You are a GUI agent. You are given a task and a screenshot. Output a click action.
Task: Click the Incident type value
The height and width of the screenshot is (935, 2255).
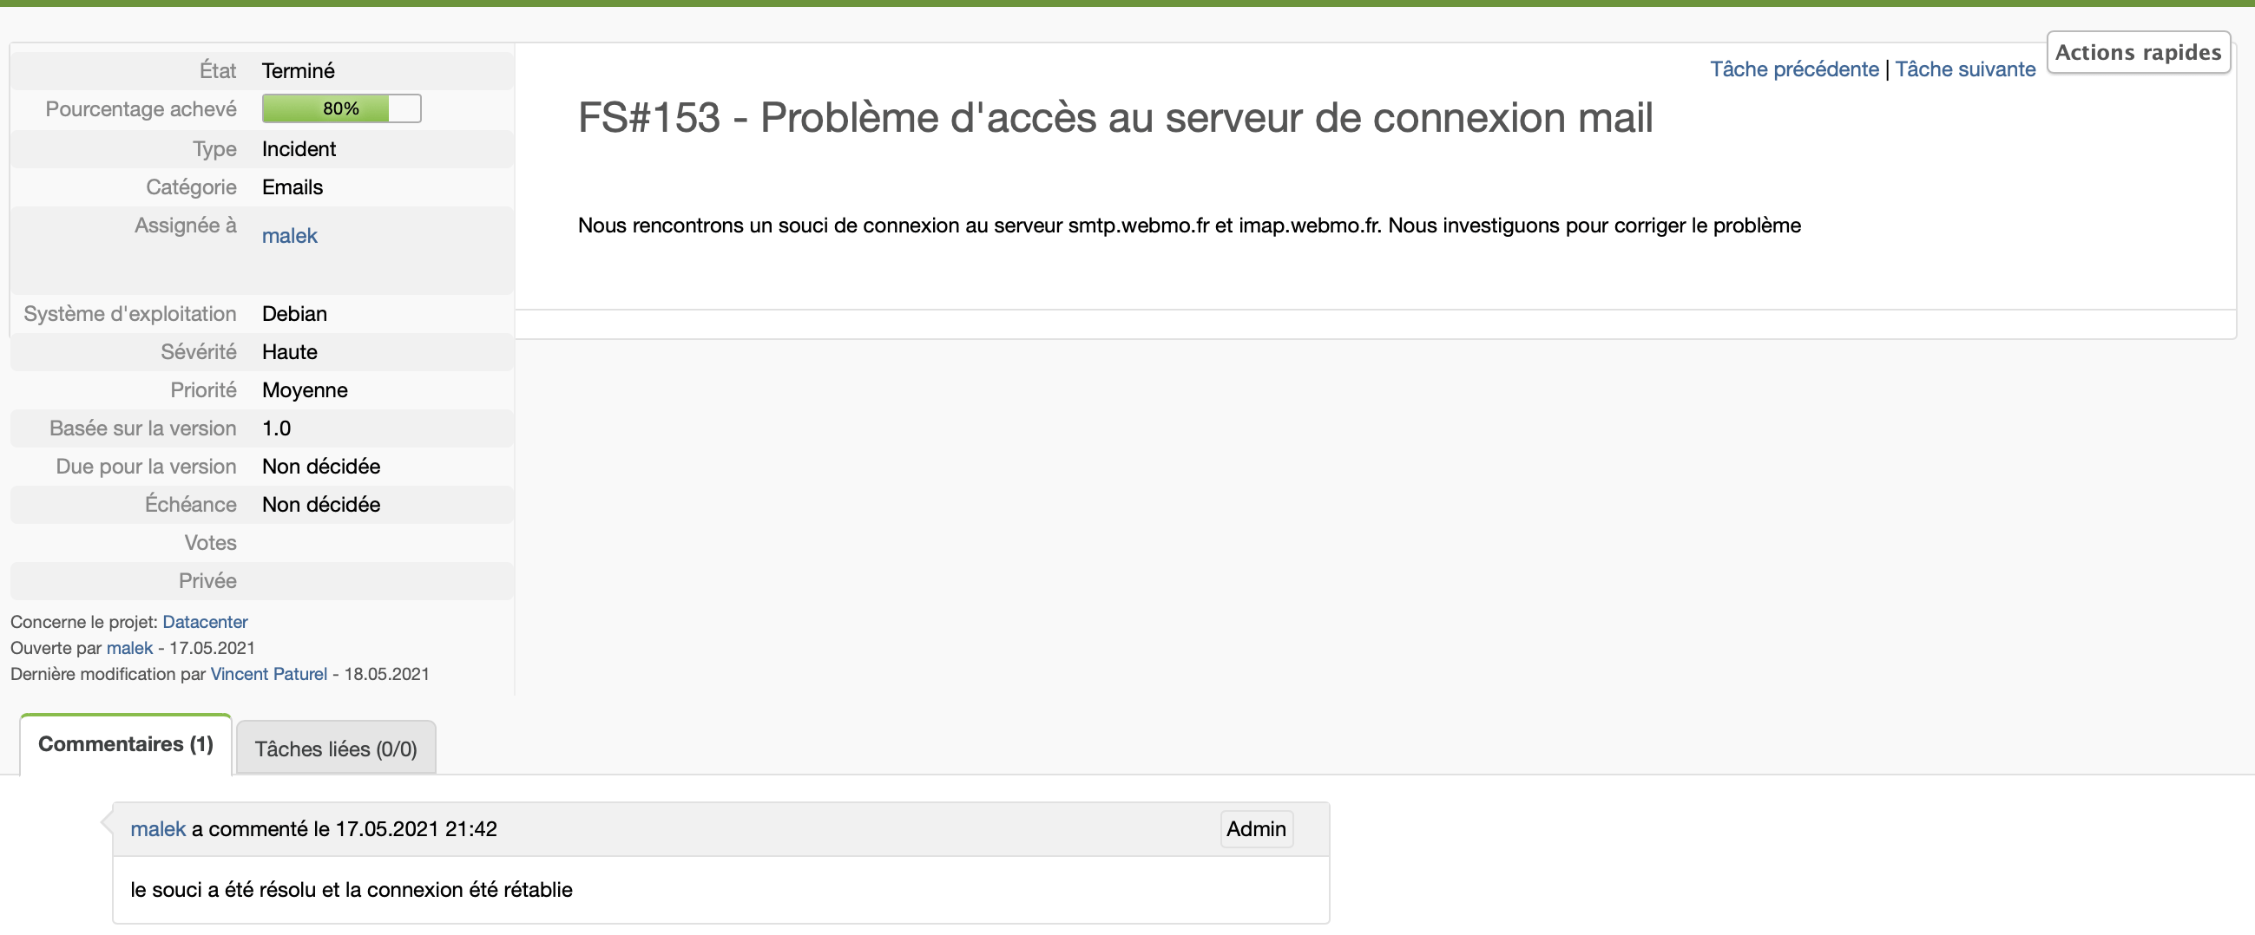tap(299, 148)
